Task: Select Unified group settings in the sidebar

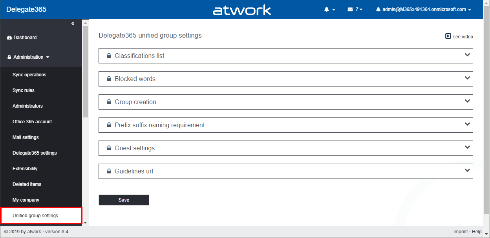Action: pos(41,216)
